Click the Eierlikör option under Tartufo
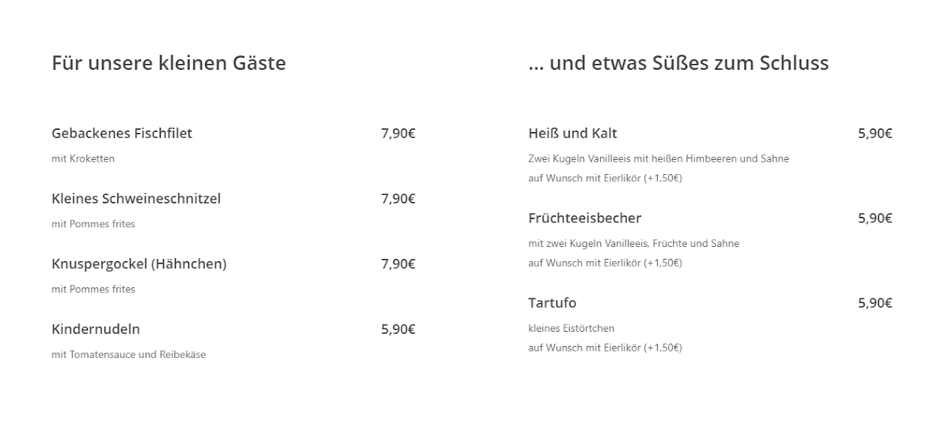The height and width of the screenshot is (433, 950). pyautogui.click(x=606, y=348)
